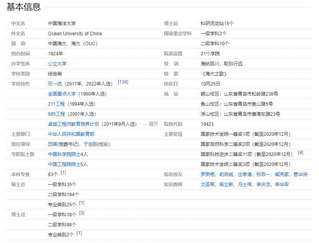Open the 公立大学 link
The image size is (319, 243).
57,64
